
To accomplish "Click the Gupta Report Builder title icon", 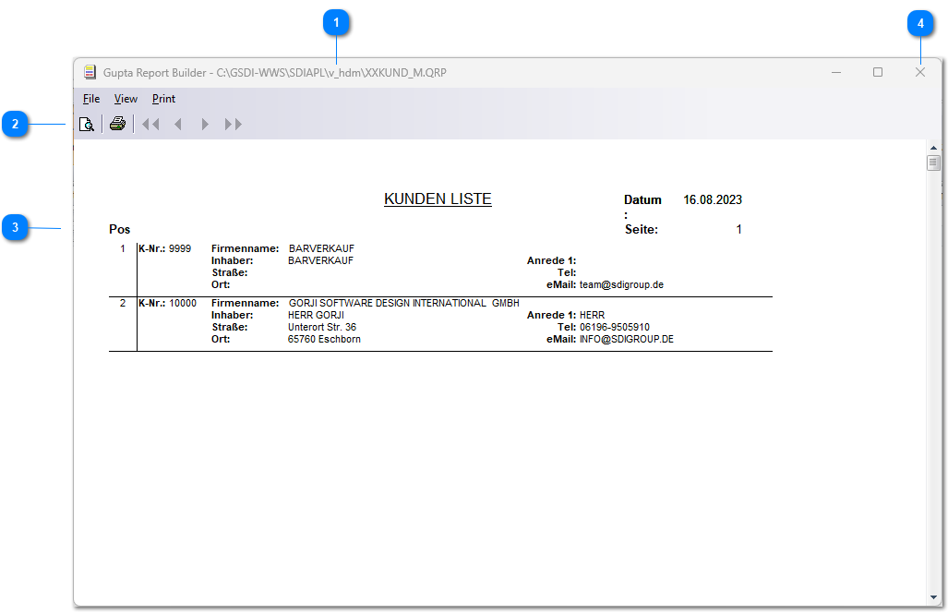I will (x=90, y=72).
